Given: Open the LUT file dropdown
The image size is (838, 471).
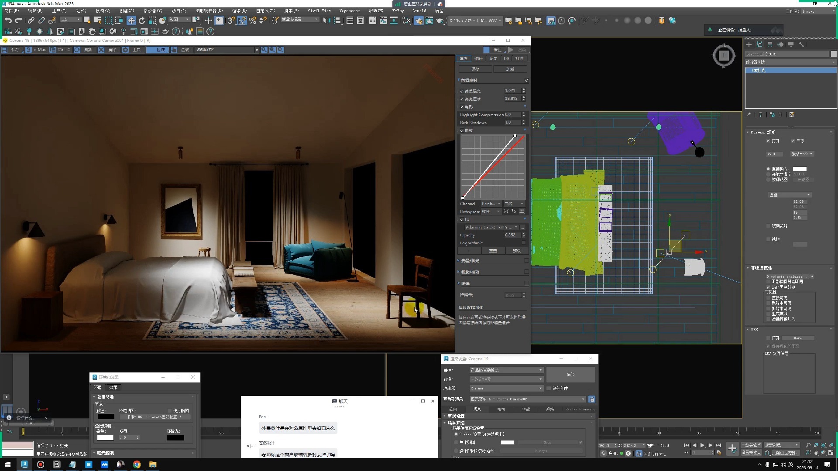Looking at the screenshot, I should point(491,227).
